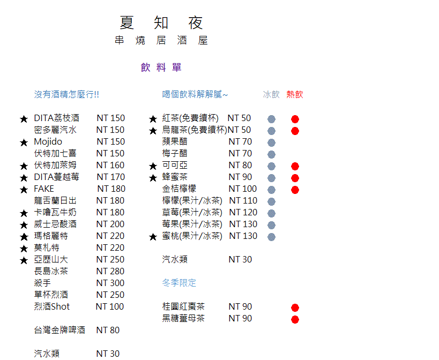Click the 熱飲 column header
439x360 pixels.
click(x=294, y=94)
